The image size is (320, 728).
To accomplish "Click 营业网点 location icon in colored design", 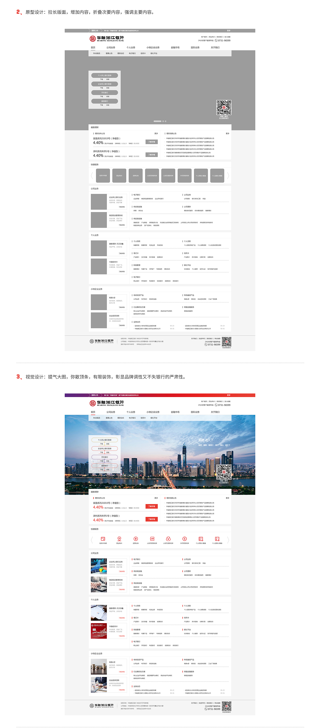I will (119, 539).
